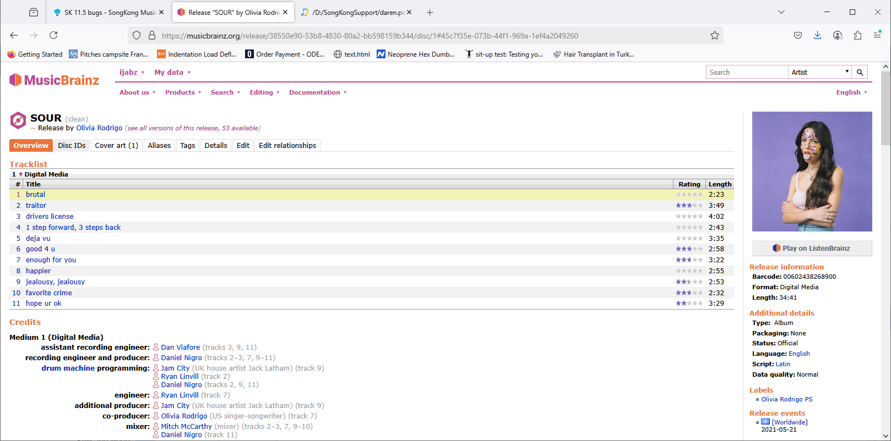
Task: Rate the track brutal with stars
Action: [x=689, y=195]
